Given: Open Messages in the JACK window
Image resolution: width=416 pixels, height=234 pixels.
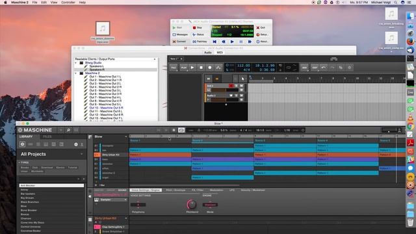Looking at the screenshot, I should (x=181, y=34).
